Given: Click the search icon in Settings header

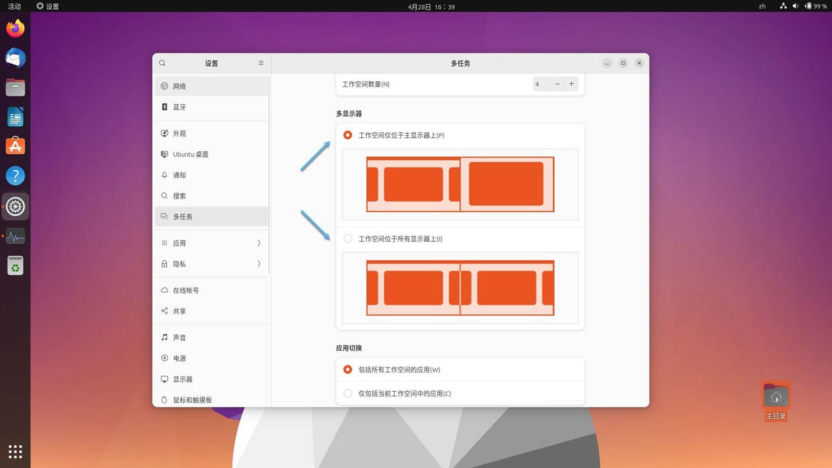Looking at the screenshot, I should [162, 63].
